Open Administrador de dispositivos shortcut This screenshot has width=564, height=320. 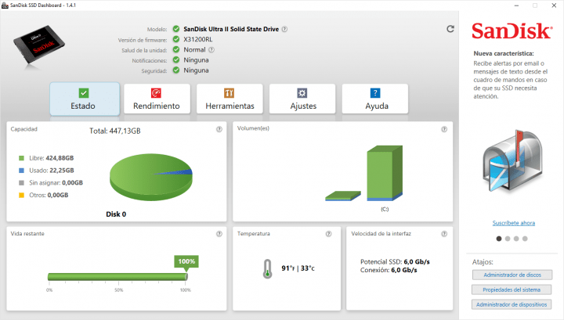tap(512, 304)
